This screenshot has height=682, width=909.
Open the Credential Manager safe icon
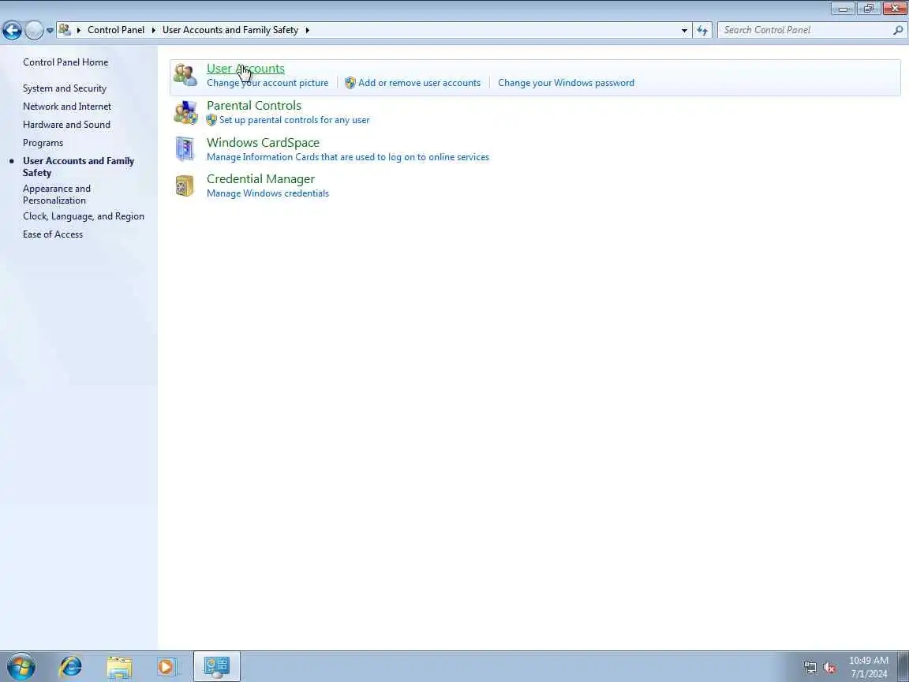185,185
